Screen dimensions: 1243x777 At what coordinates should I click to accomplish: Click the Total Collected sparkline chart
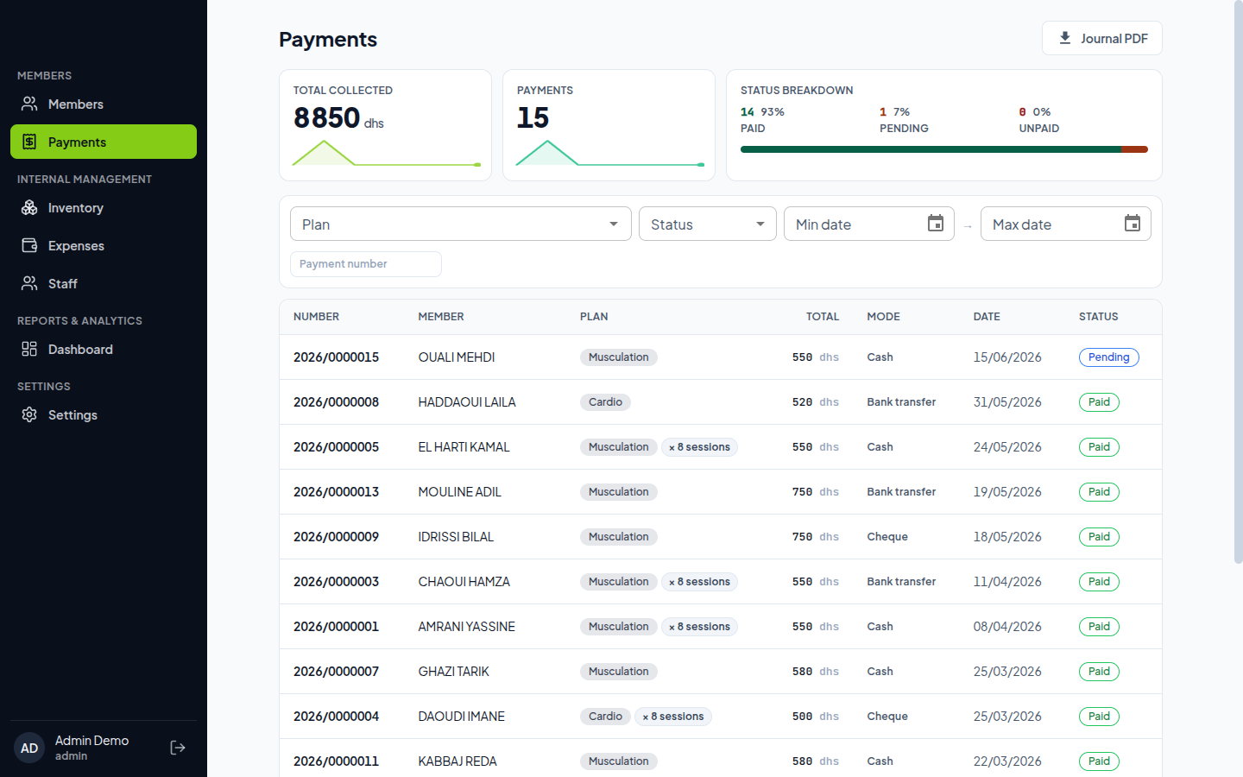(386, 154)
